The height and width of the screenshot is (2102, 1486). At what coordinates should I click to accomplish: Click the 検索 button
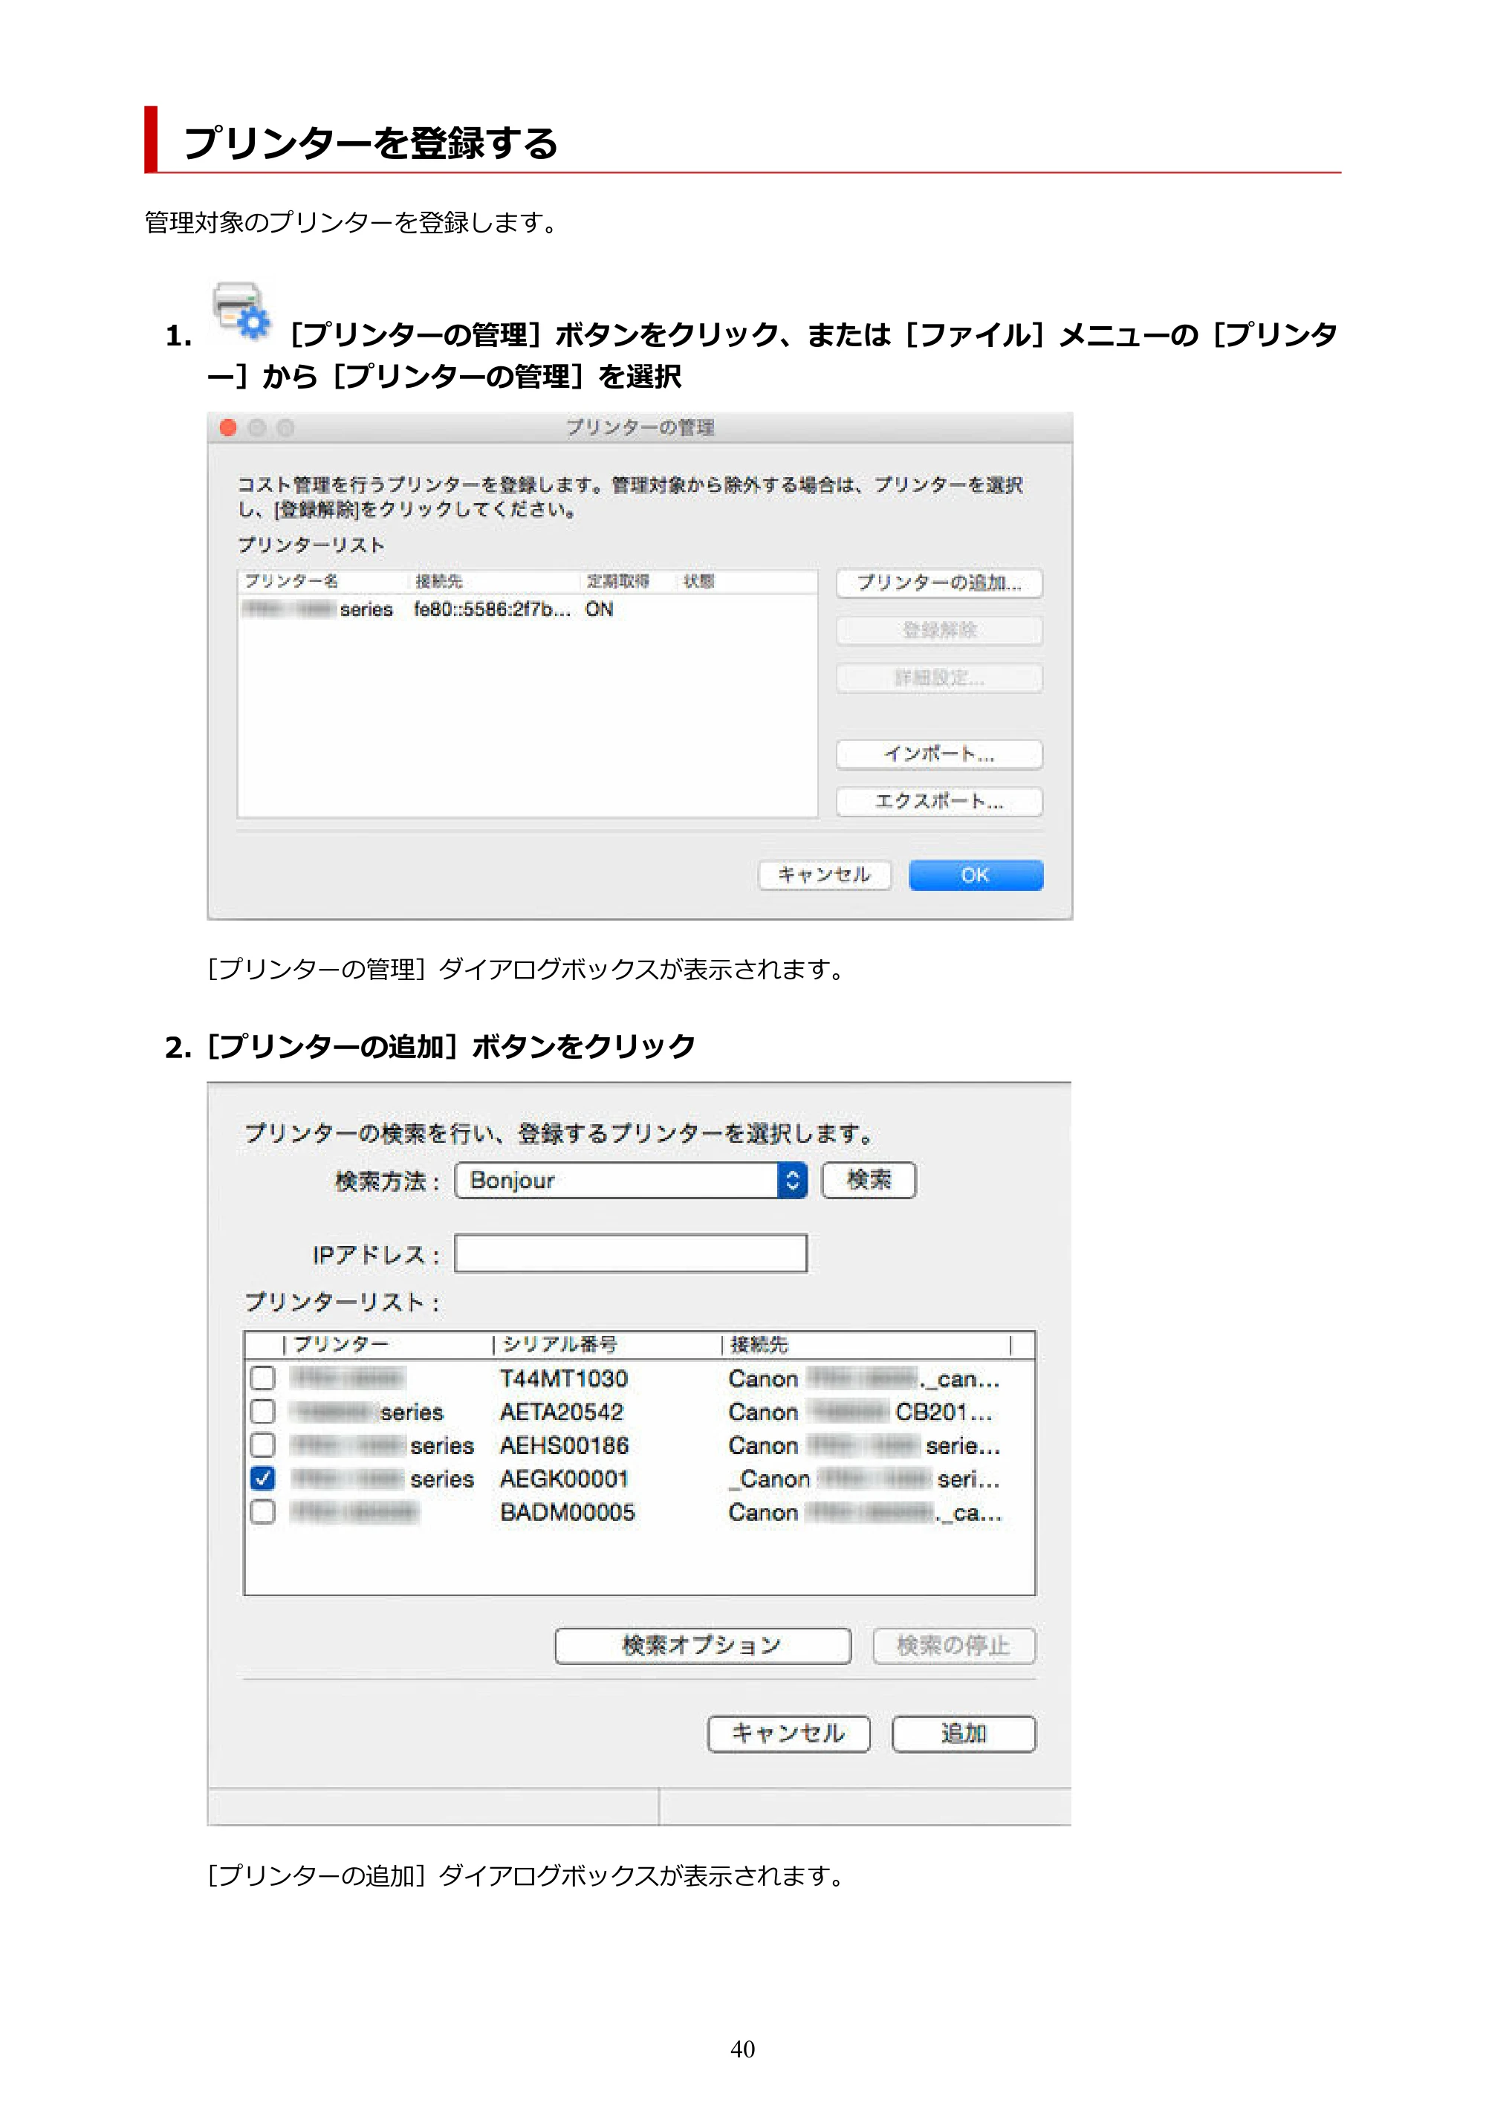(869, 1180)
